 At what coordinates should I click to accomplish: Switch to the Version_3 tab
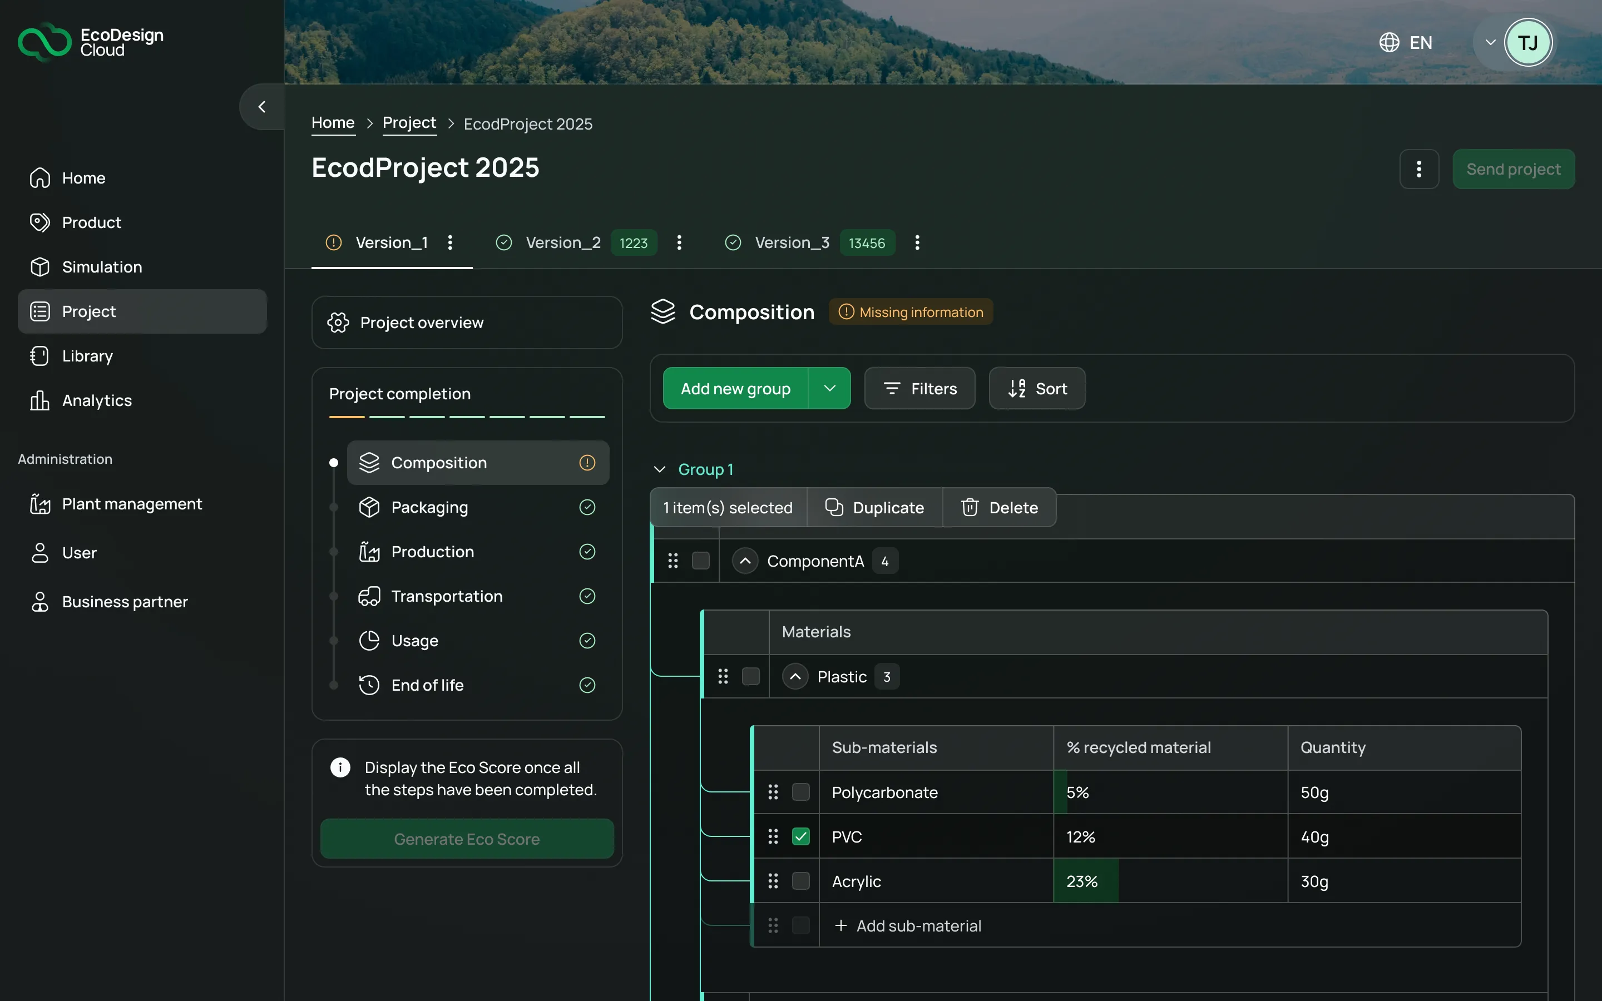pos(792,242)
